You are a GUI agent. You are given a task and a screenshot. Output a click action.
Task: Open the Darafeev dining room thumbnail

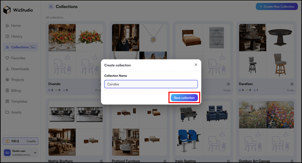[x=253, y=37]
